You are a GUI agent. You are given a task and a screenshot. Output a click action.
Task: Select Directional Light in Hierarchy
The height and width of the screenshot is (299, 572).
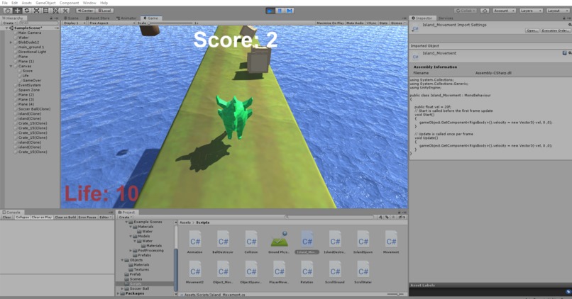pos(32,52)
